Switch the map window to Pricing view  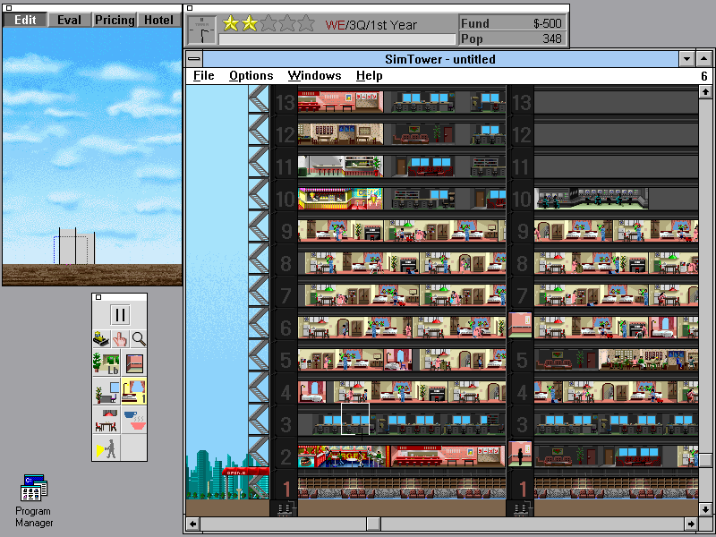coord(115,20)
